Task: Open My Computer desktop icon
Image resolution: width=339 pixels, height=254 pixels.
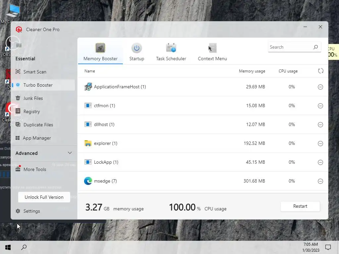Action: click(x=13, y=13)
